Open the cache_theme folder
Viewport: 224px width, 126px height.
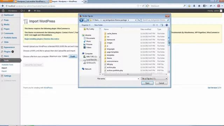click(112, 34)
